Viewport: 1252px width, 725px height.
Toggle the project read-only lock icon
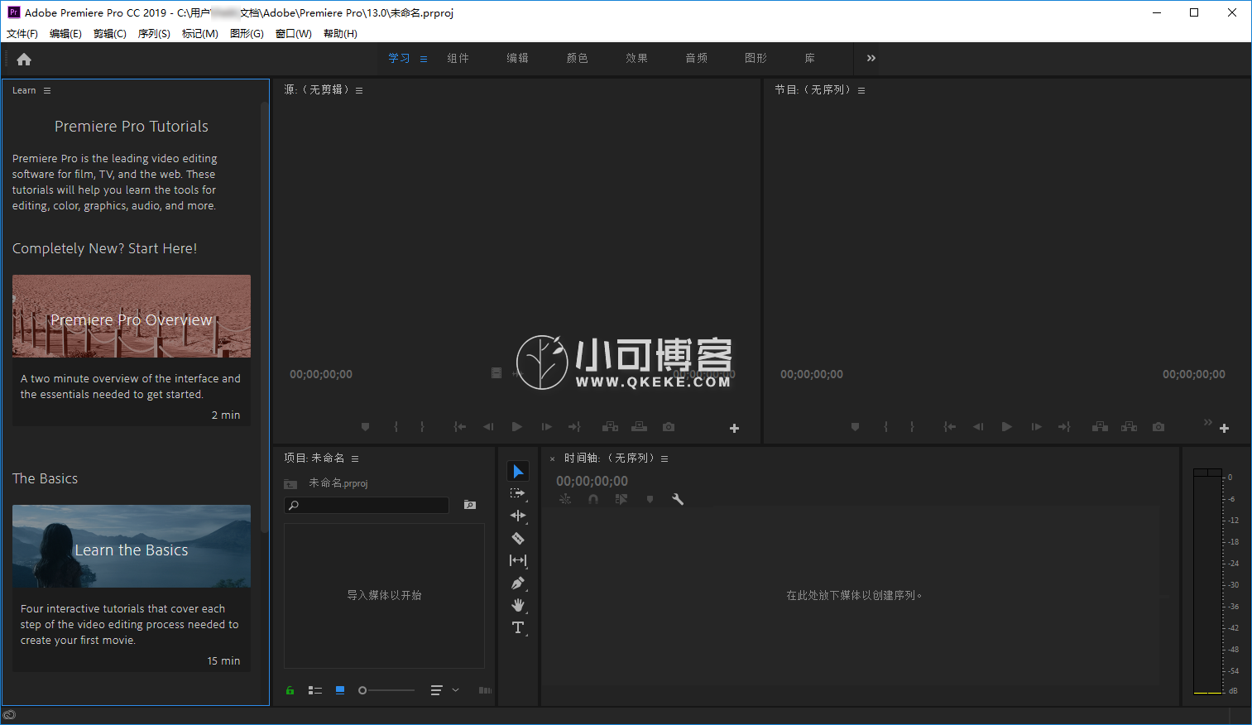coord(290,690)
